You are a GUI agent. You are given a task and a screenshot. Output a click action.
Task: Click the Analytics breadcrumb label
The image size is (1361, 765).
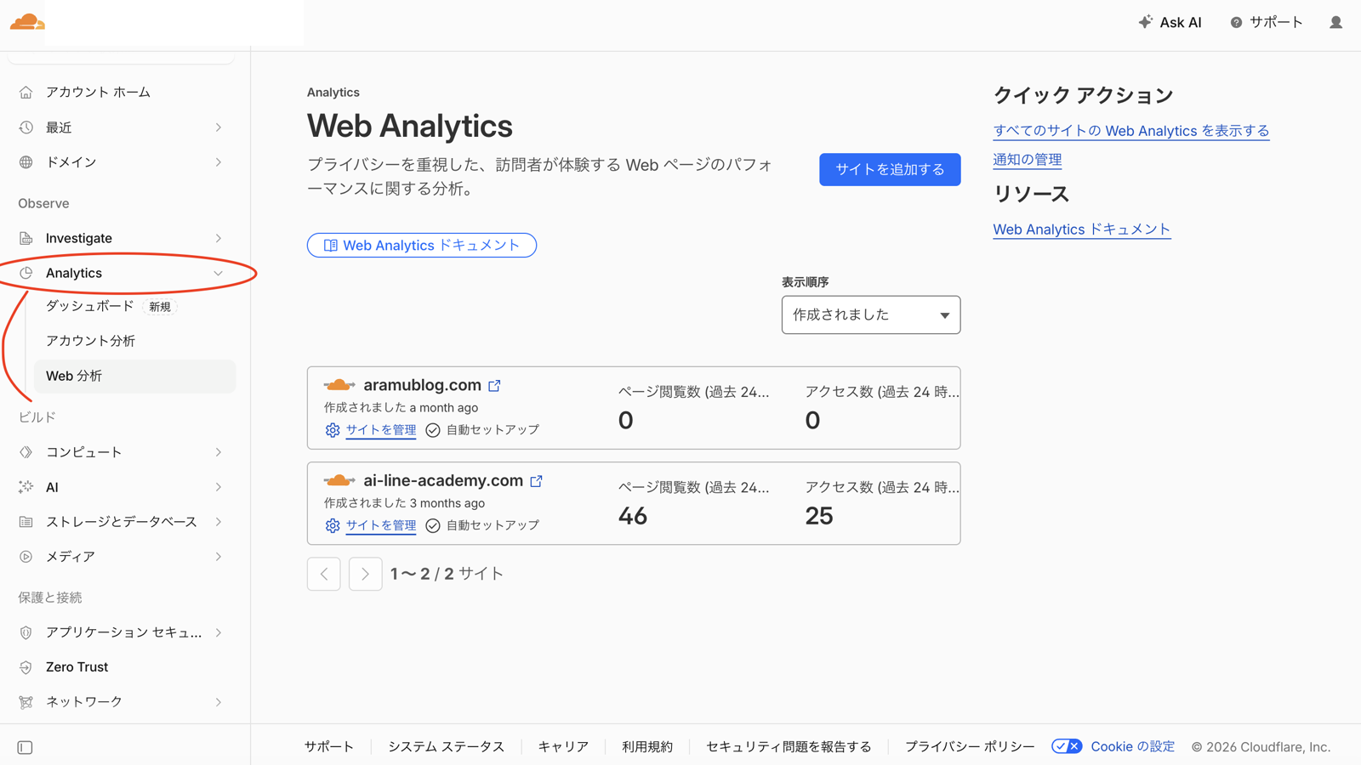(333, 93)
